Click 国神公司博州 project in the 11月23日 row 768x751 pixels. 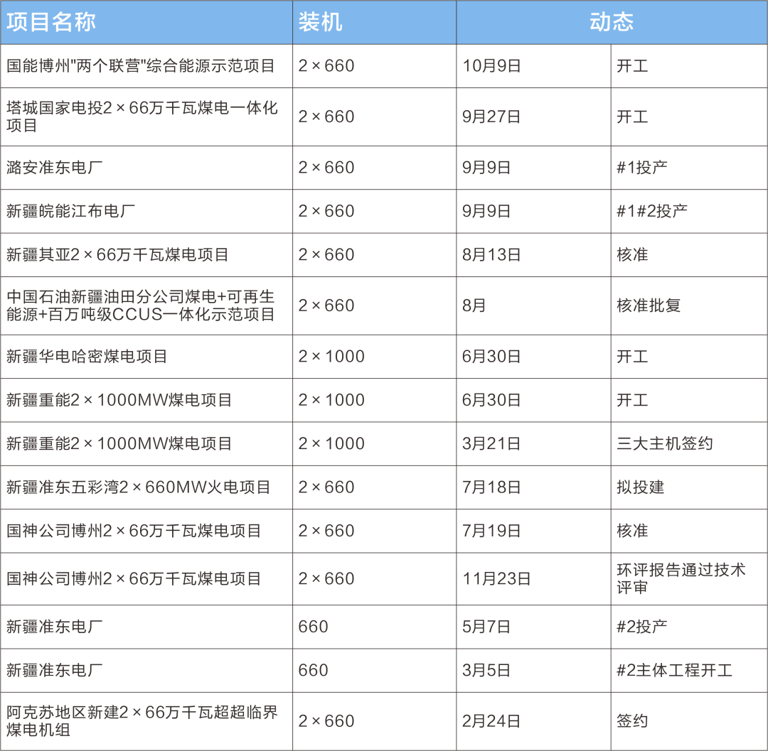click(146, 579)
